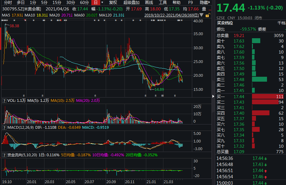
Task: Open the 帮助 help menu
Action: click(176, 2)
